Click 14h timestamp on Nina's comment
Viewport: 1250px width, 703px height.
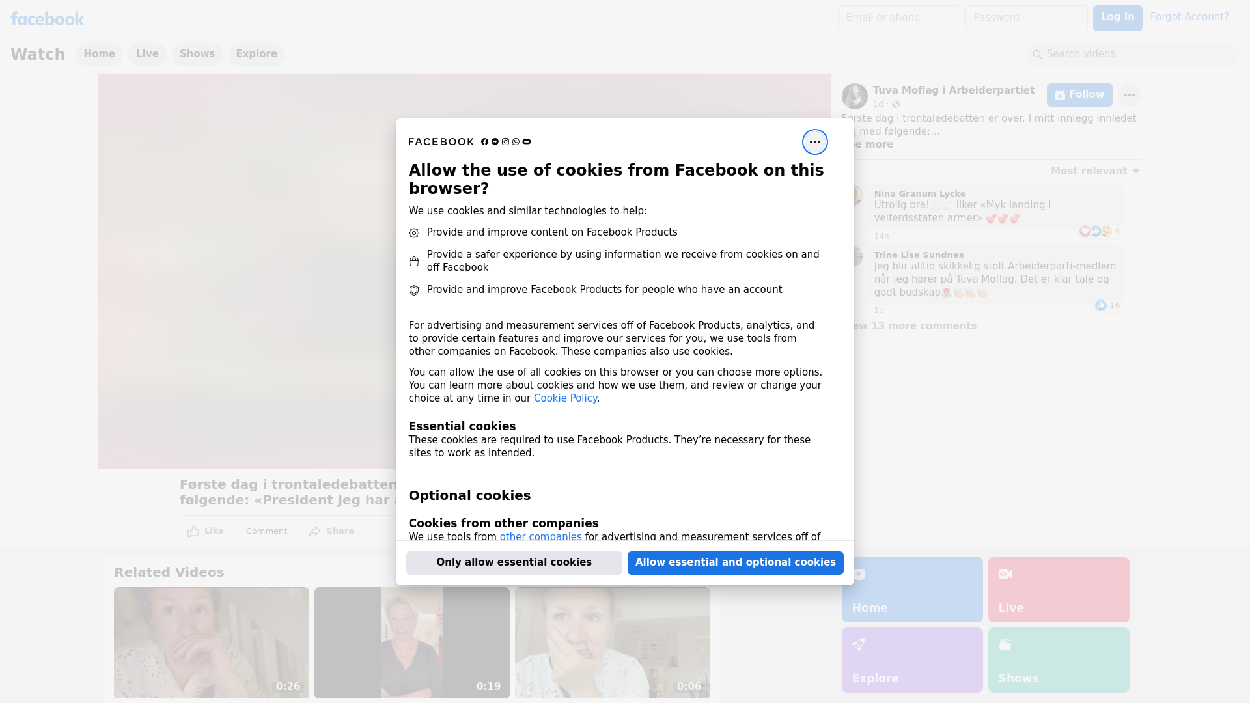pos(881,236)
